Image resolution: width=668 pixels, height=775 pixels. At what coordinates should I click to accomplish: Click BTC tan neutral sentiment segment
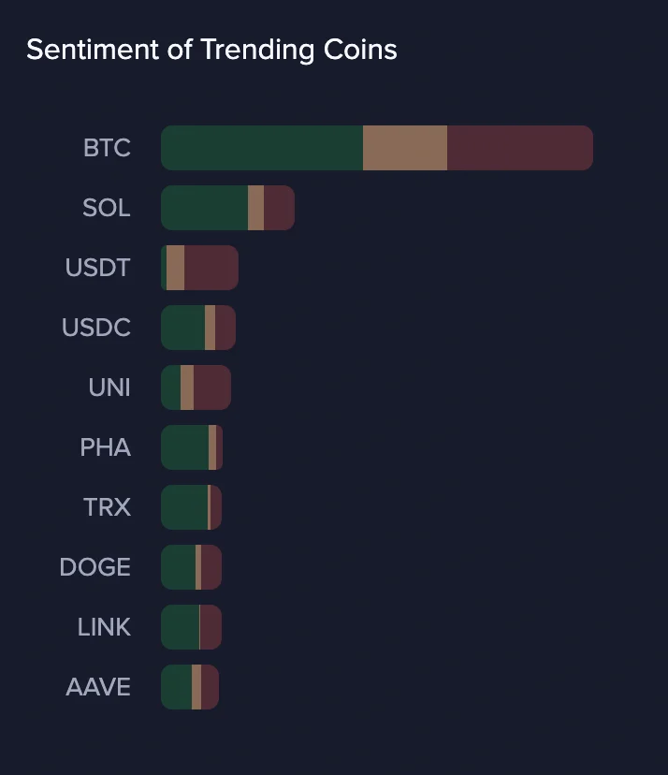tap(404, 148)
